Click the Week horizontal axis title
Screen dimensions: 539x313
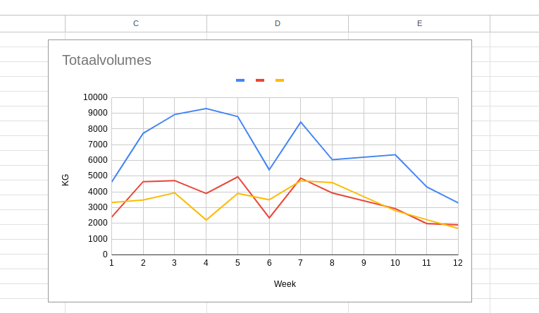click(285, 284)
